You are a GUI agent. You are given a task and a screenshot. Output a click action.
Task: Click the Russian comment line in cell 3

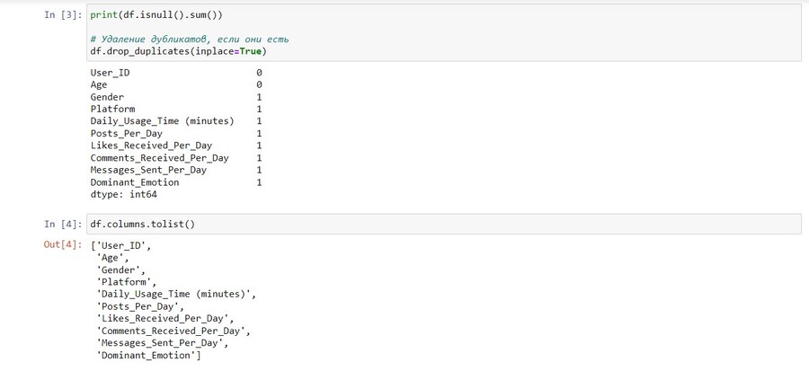pyautogui.click(x=190, y=40)
